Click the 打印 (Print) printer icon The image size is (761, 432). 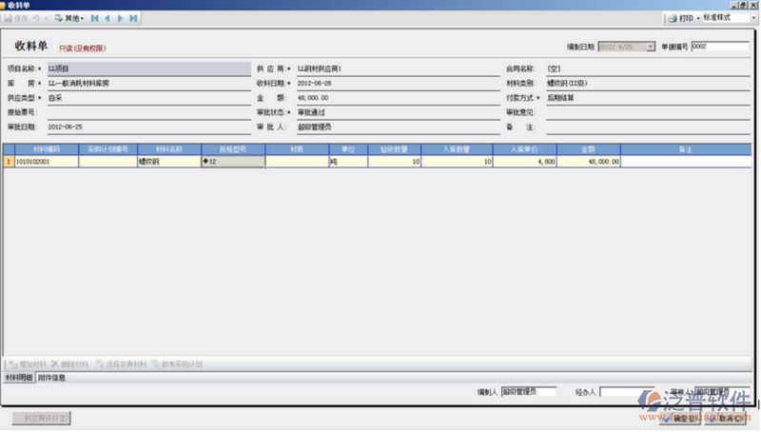click(673, 18)
